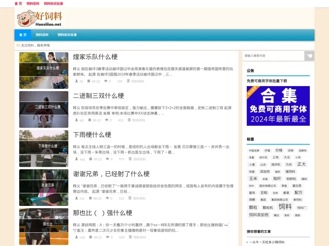The image size is (329, 246).
Task: Open suggested article 一头牛一天吃多少精饲料
Action: click(267, 242)
